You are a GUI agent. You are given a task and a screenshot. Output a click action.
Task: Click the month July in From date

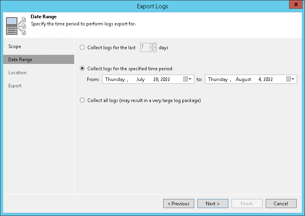[140, 79]
